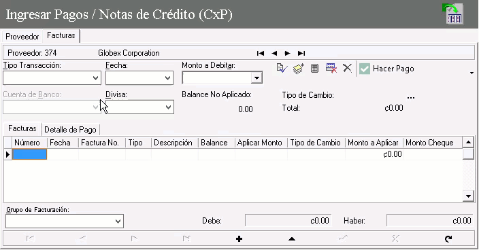Screen dimensions: 479x250
Task: Select the Facturas grid sub-tab
Action: coord(22,128)
